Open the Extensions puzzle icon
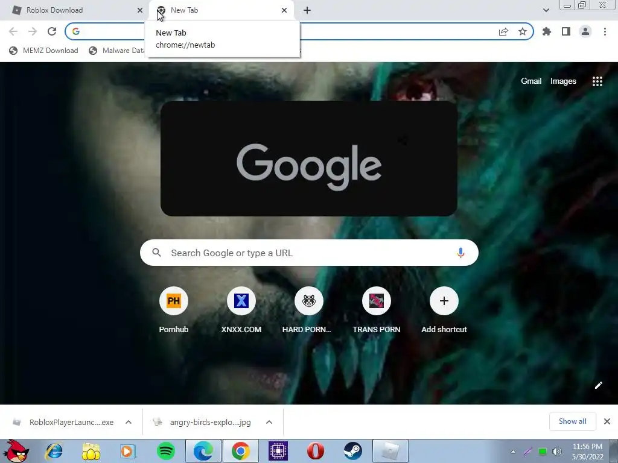The width and height of the screenshot is (618, 463). 547,31
